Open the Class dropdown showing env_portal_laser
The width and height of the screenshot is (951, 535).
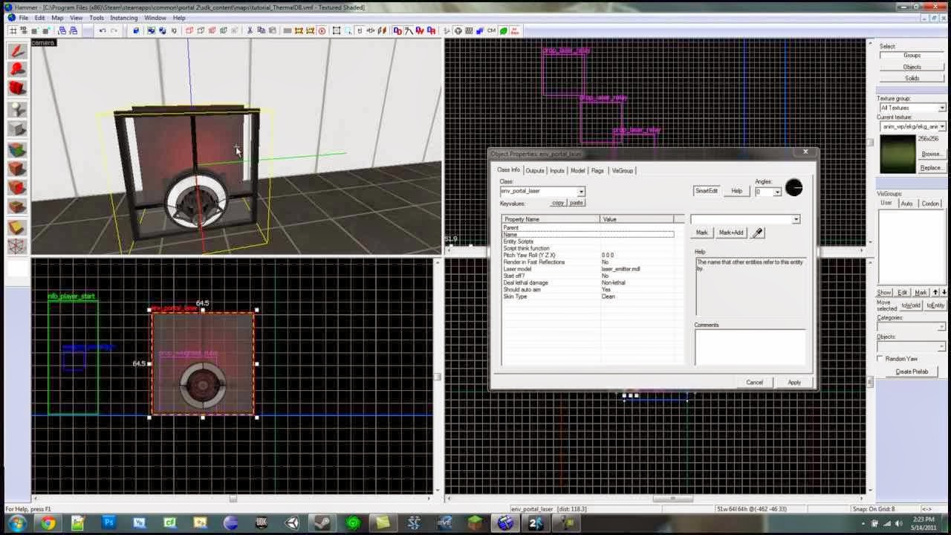point(581,192)
